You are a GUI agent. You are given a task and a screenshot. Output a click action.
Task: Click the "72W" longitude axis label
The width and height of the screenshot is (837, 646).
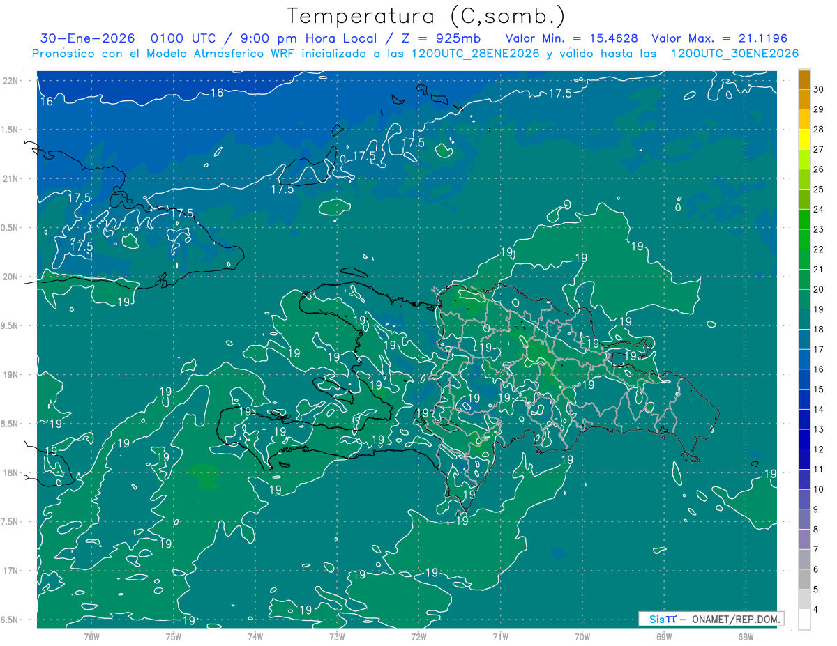click(x=418, y=637)
